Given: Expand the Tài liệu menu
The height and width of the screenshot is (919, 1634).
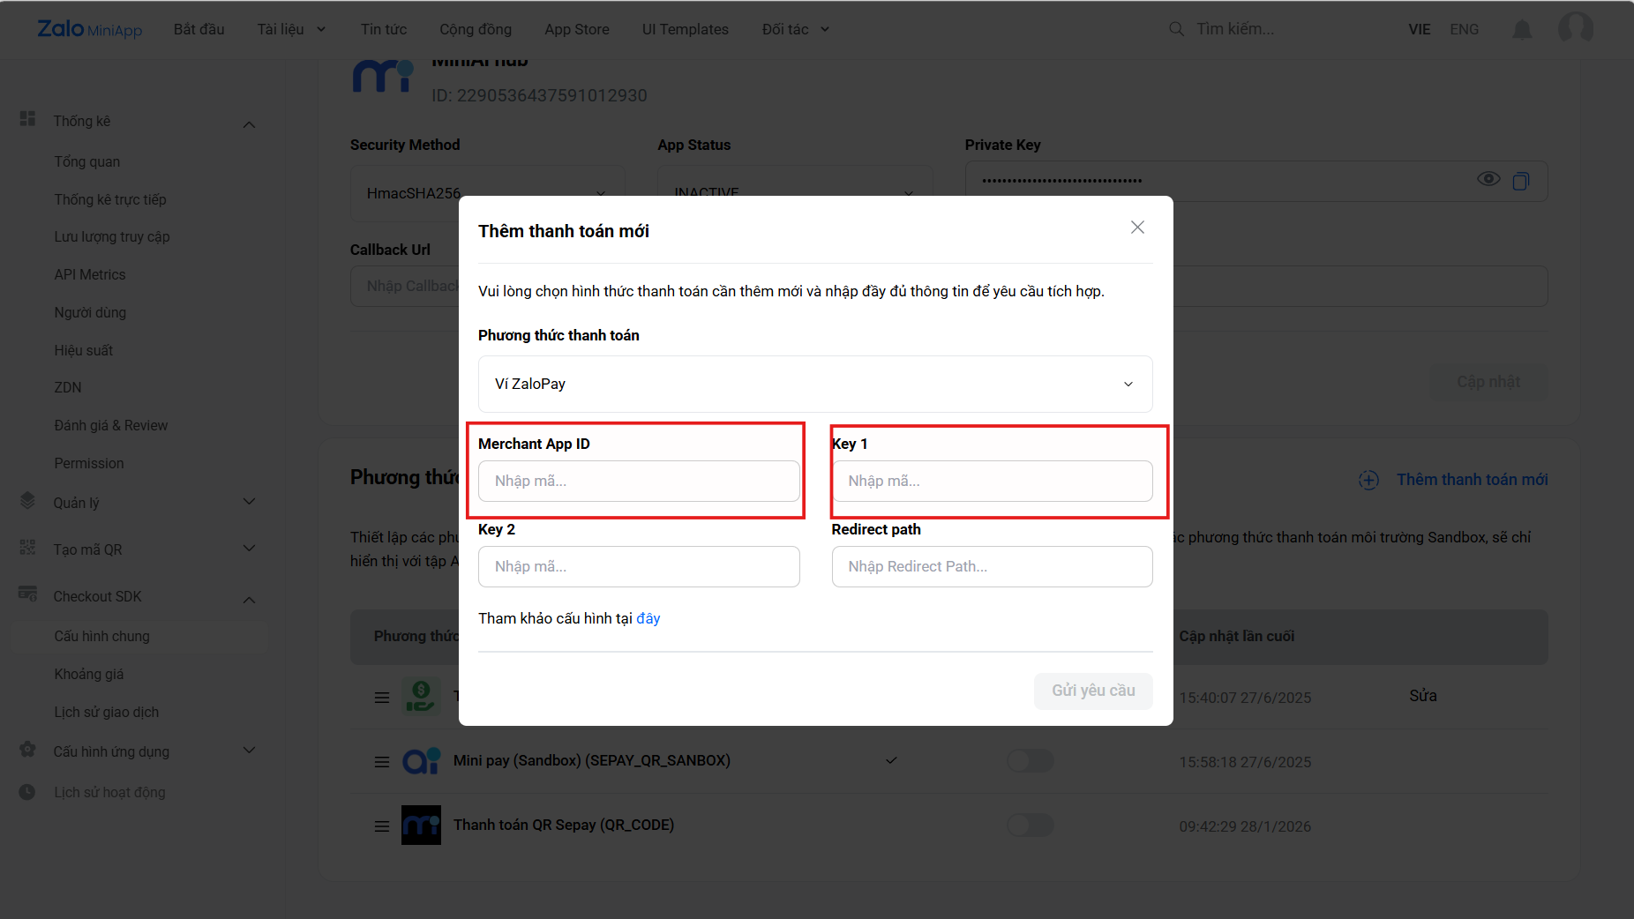Looking at the screenshot, I should (291, 29).
